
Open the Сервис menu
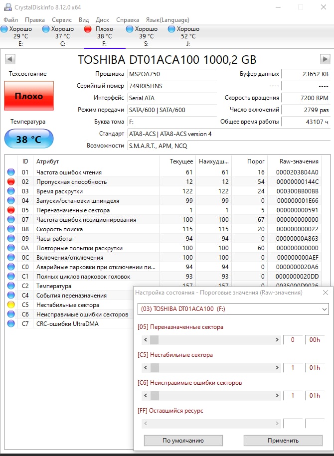[x=62, y=20]
